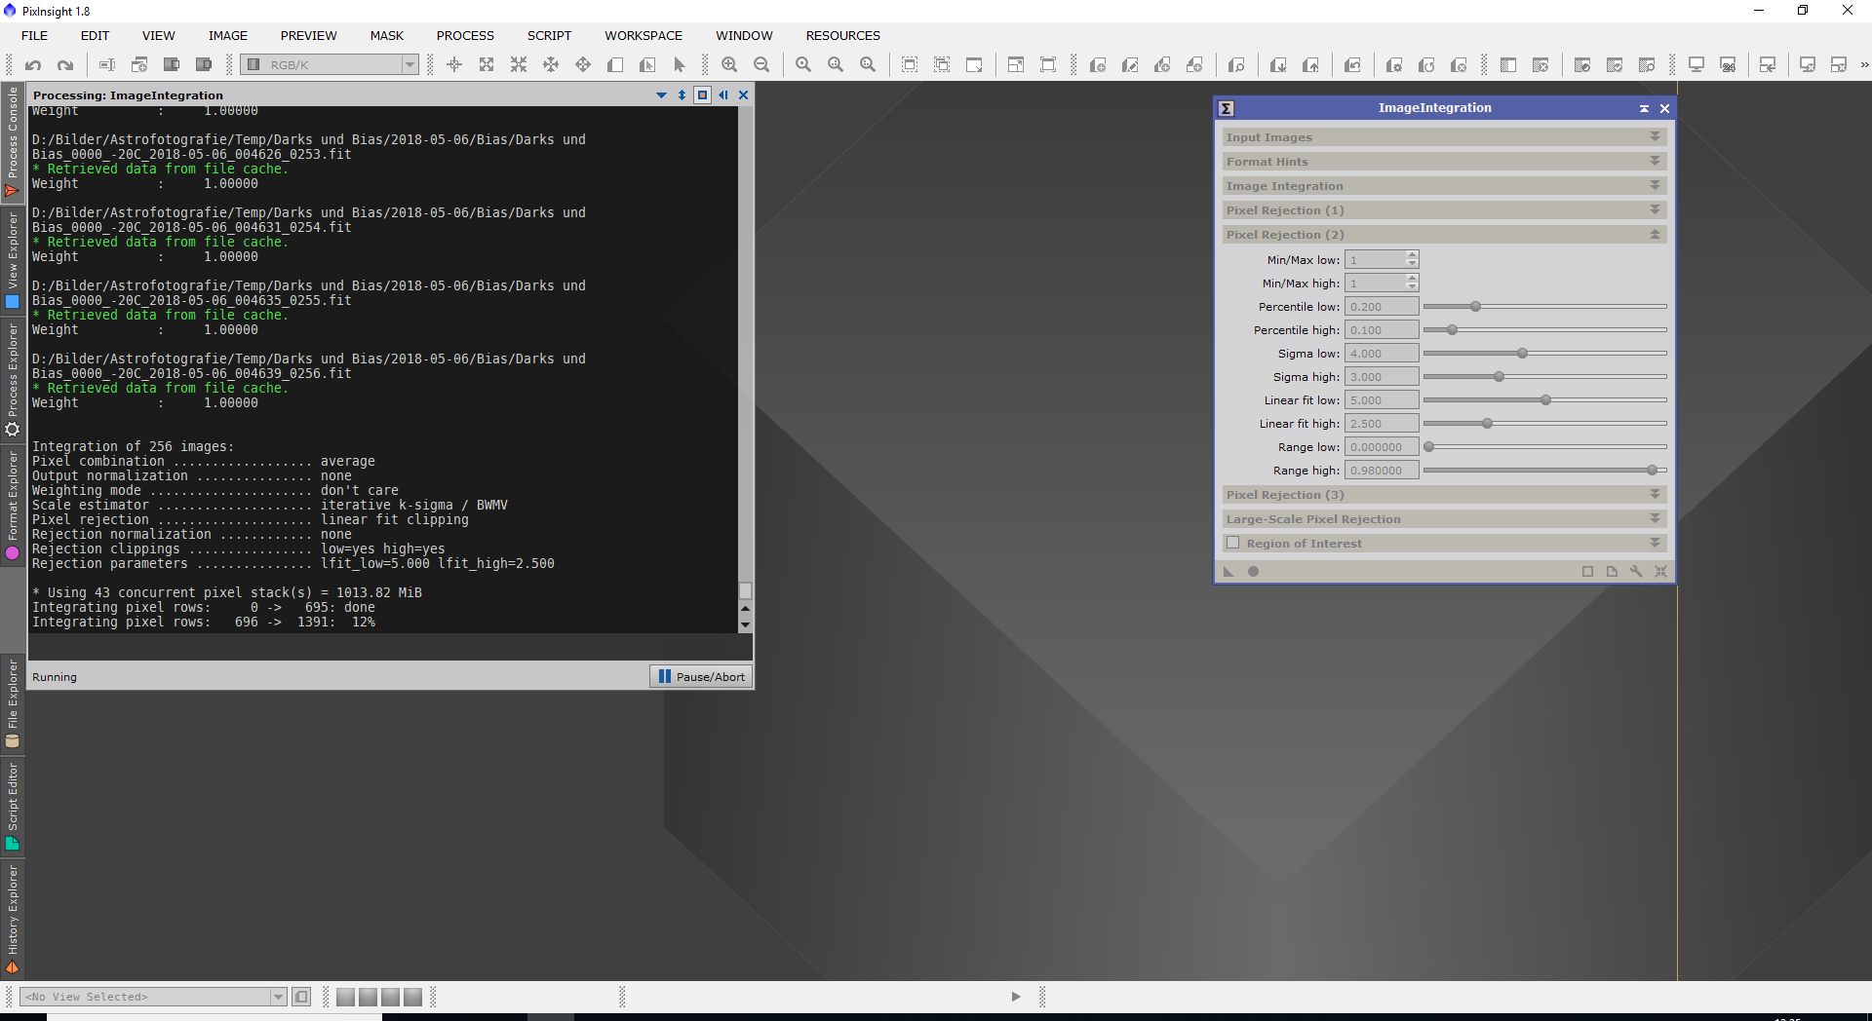Open the Process Console side tab
The width and height of the screenshot is (1872, 1021).
(13, 142)
